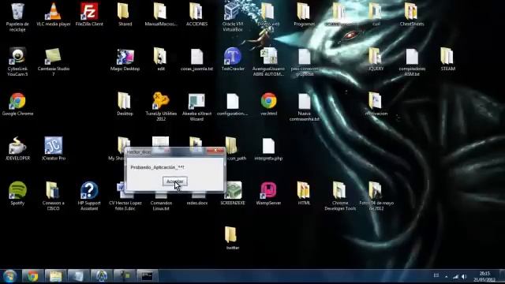
Task: Open the CheatSheets folder
Action: pos(412,14)
